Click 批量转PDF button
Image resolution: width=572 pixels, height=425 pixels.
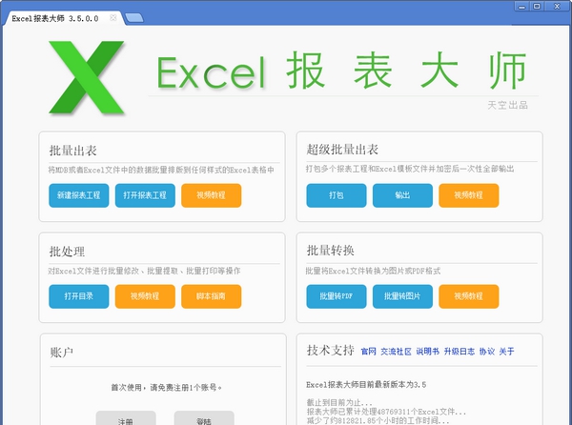click(x=337, y=296)
